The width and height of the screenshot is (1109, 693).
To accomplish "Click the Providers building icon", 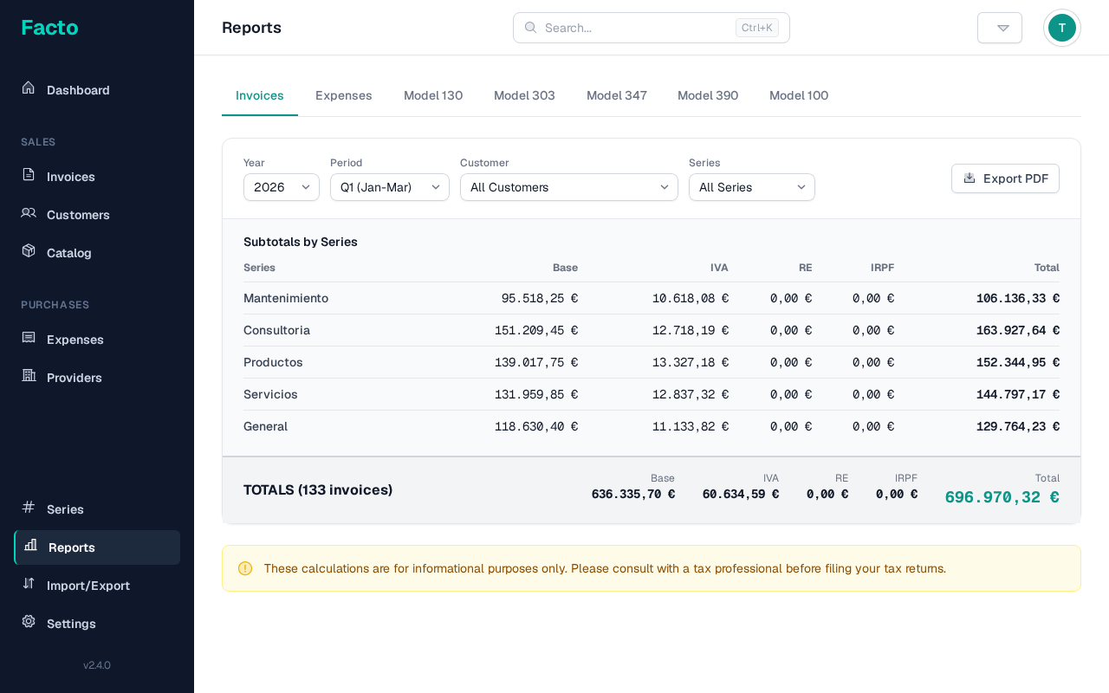I will [29, 376].
